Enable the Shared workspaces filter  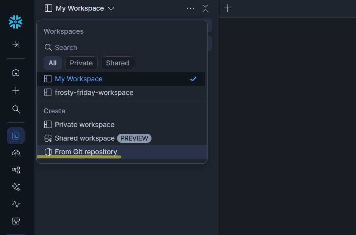[117, 63]
